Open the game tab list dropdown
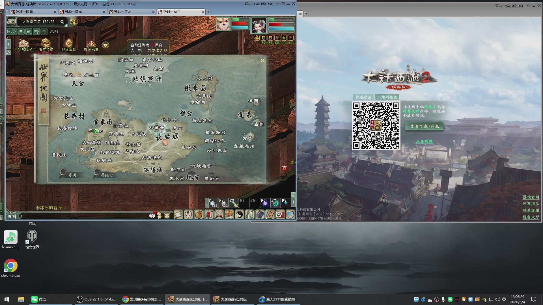The image size is (543, 305). (7, 12)
